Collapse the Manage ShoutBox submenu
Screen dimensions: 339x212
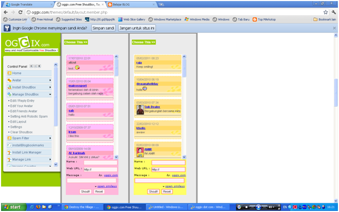[50, 94]
